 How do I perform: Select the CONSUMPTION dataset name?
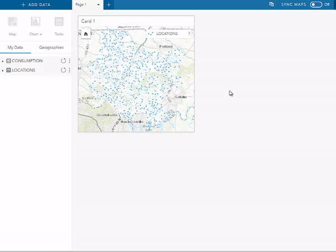pyautogui.click(x=27, y=61)
